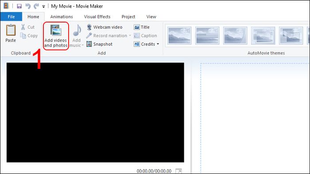Image resolution: width=310 pixels, height=174 pixels.
Task: Start recording a Webcam video
Action: click(x=105, y=27)
